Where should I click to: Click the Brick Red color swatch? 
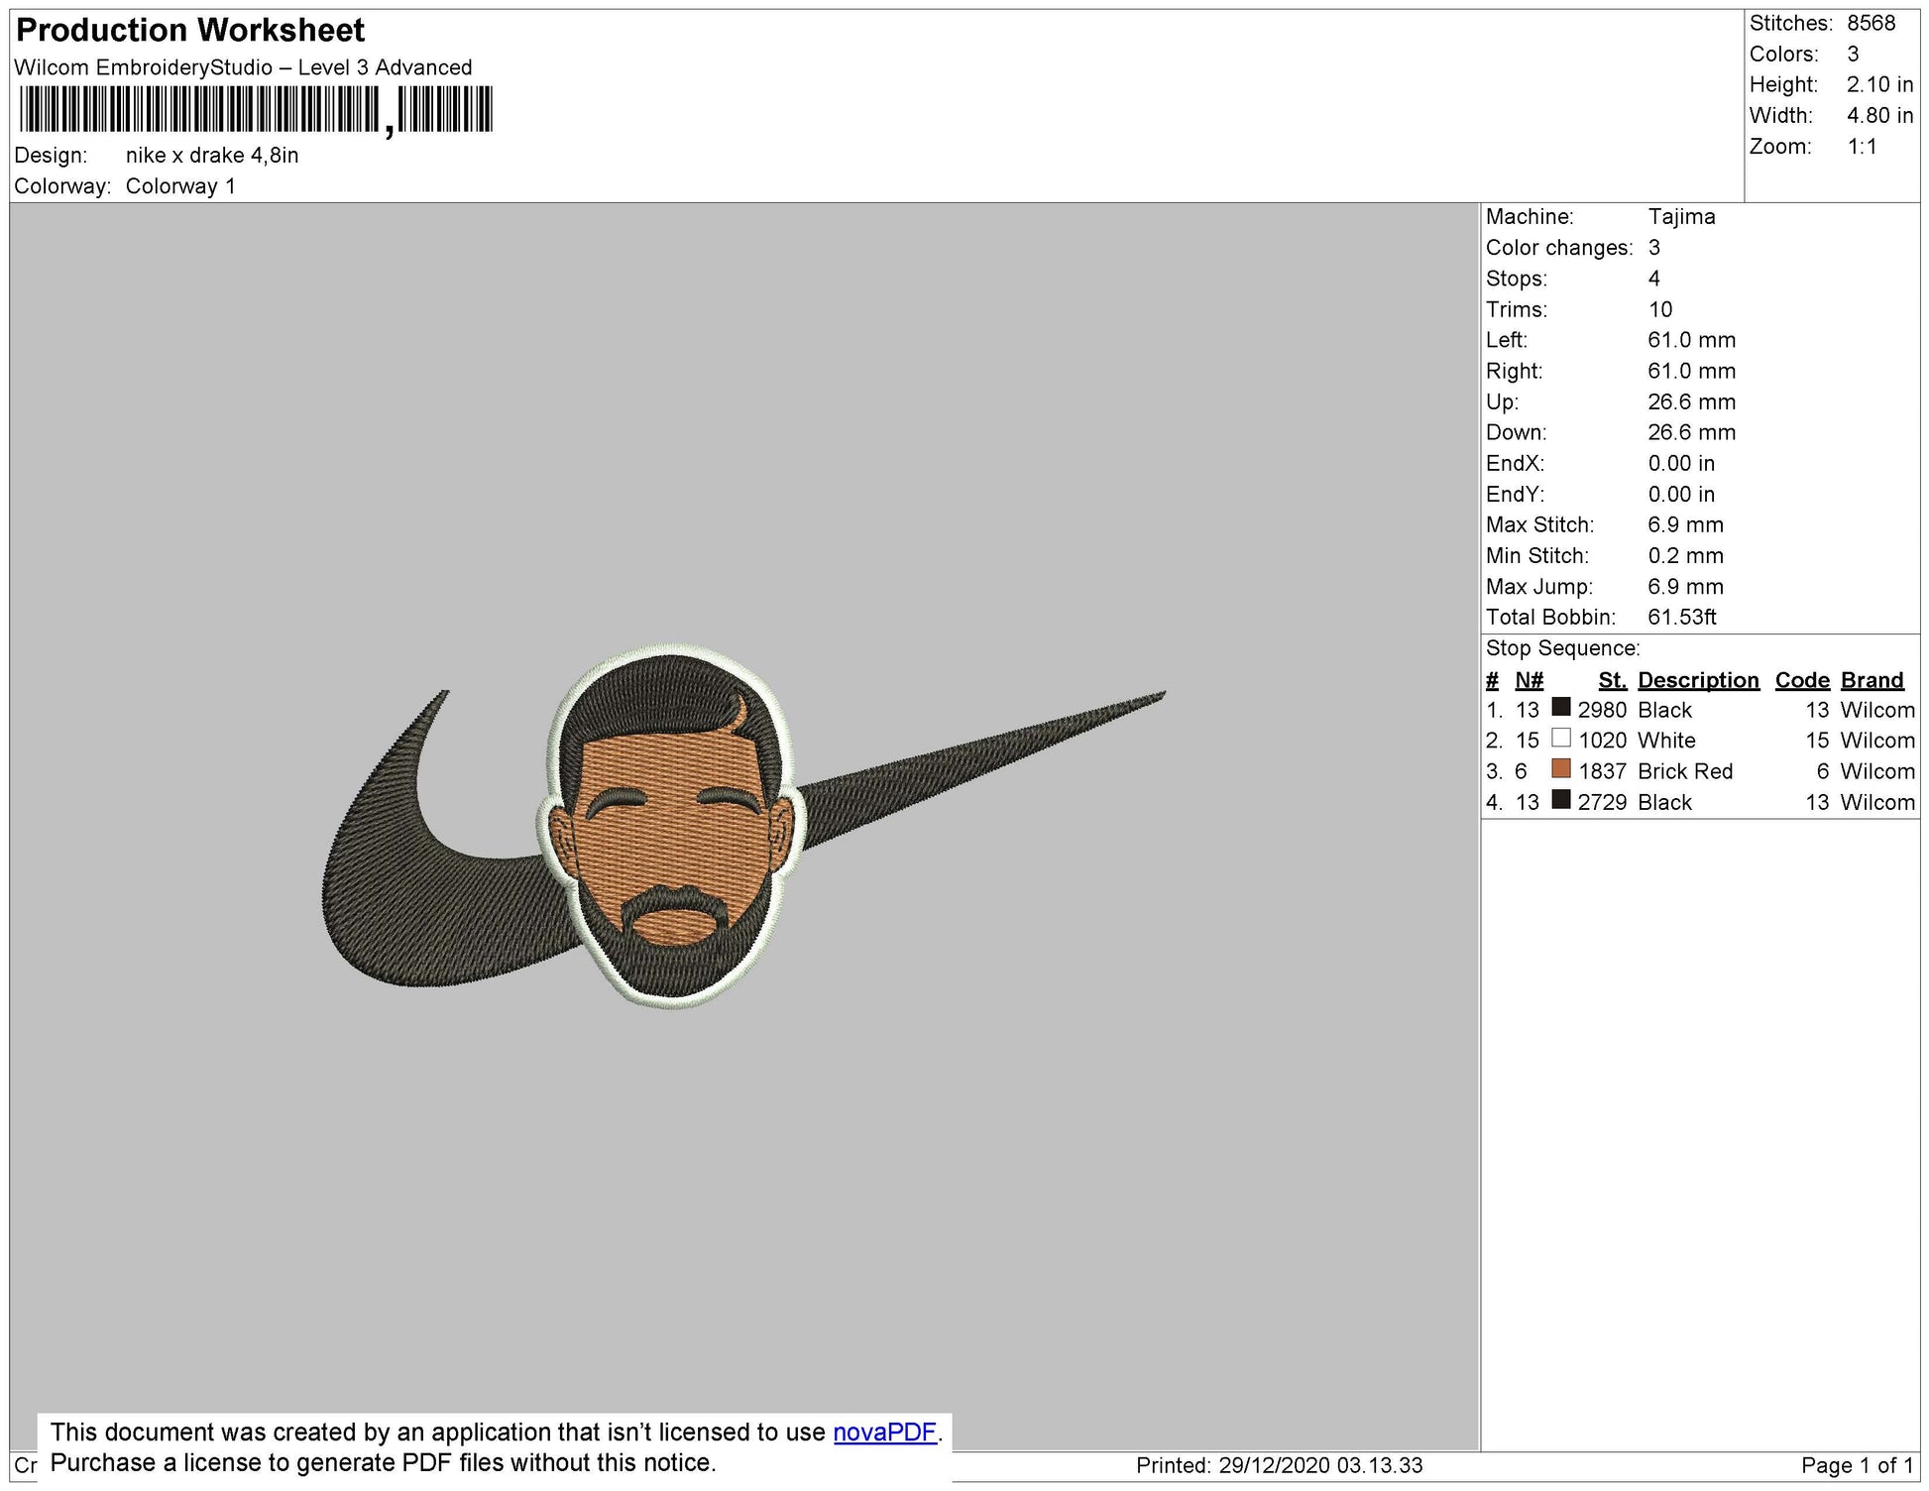pyautogui.click(x=1560, y=768)
